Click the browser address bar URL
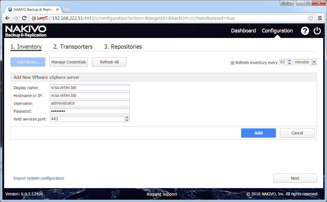This screenshot has width=327, height=202. point(136,18)
